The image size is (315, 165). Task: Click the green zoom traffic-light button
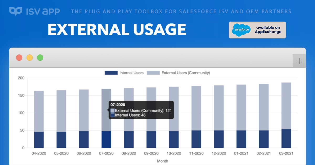pyautogui.click(x=40, y=57)
